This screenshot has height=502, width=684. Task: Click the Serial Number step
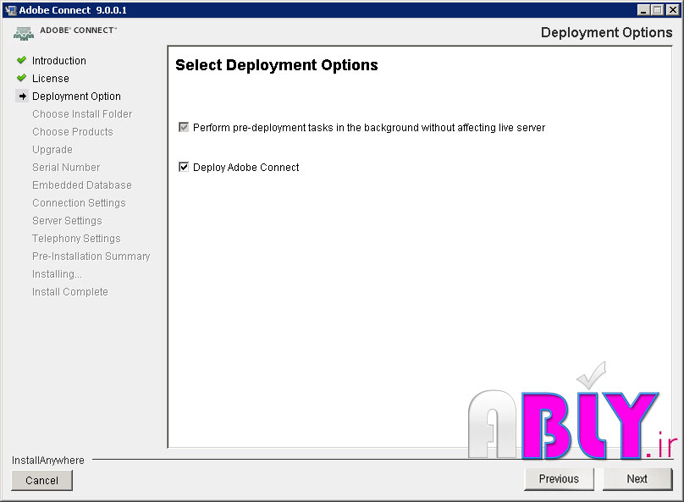pos(66,168)
